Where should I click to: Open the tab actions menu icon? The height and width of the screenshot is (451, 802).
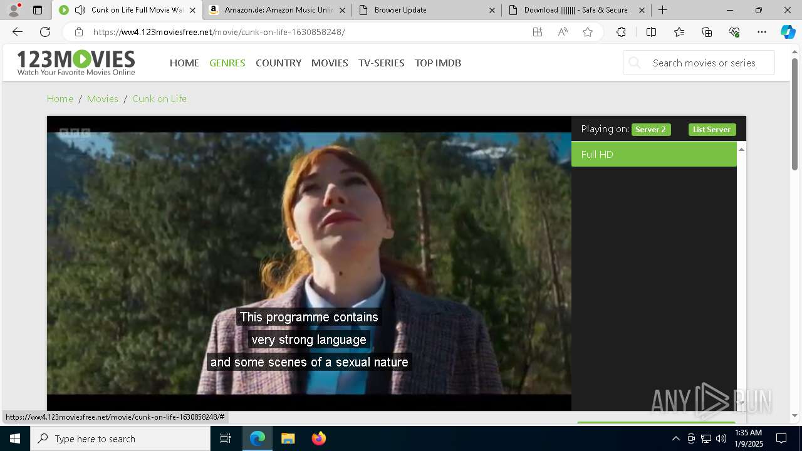[x=38, y=10]
